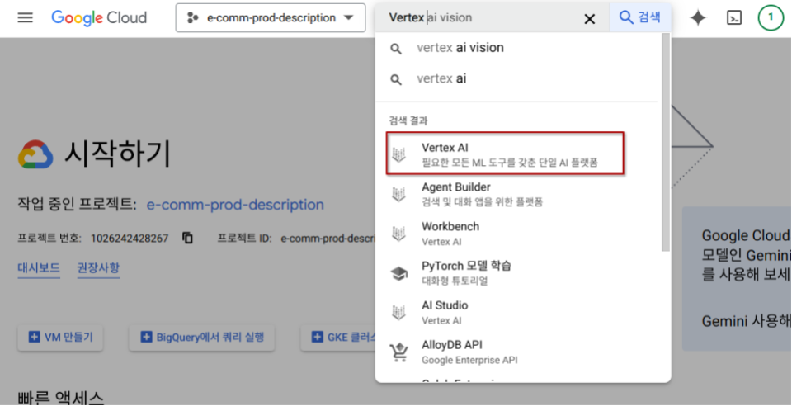
Task: Select the plain 'vertex ai' suggestion row
Action: coord(518,79)
